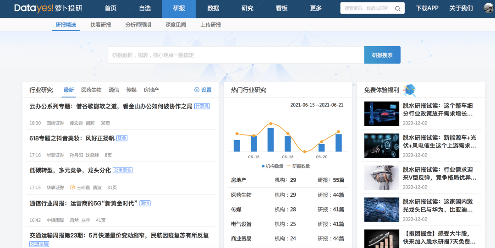Screen dimensions: 495x248
Task: Open 交通运输周报第23期 report
Action: (119, 235)
